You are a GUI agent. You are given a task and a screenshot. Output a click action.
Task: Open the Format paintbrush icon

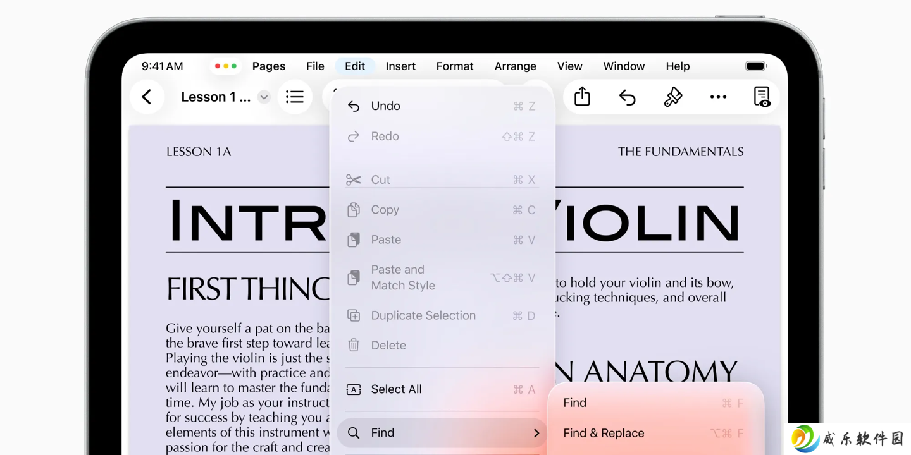click(x=672, y=97)
